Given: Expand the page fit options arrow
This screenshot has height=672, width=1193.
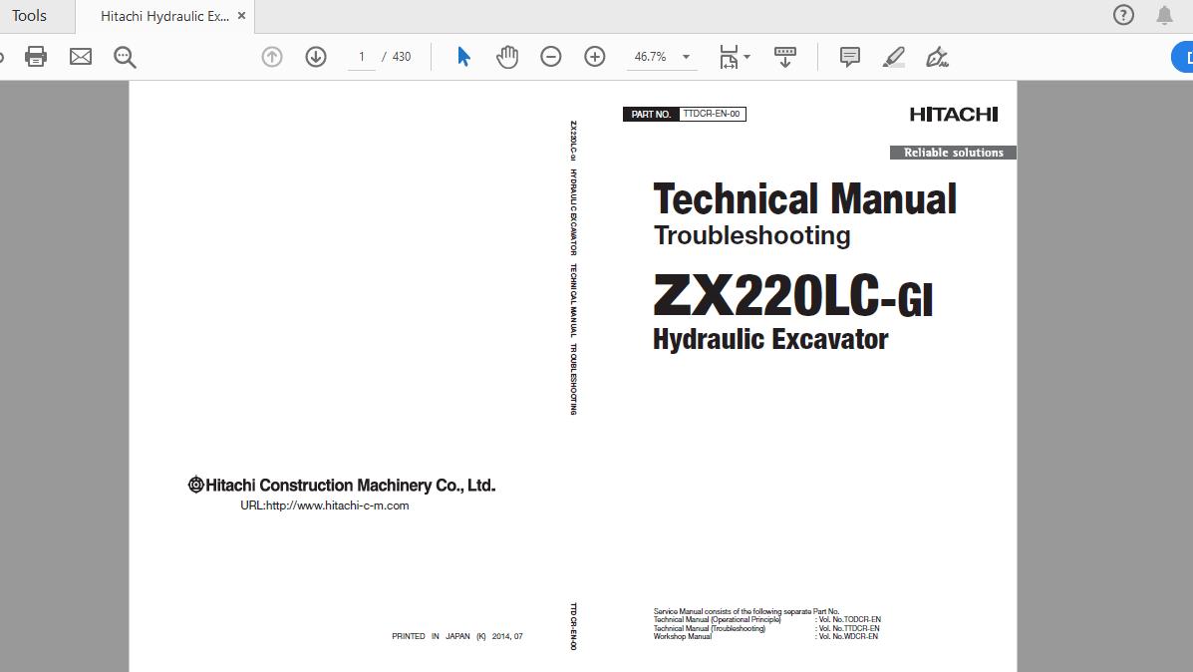Looking at the screenshot, I should 748,57.
